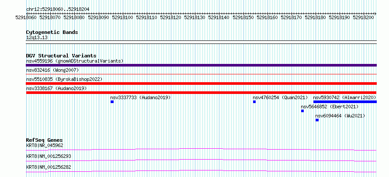The image size is (389, 177).
Task: Open the RefSeq Genes track title
Action: pyautogui.click(x=44, y=140)
